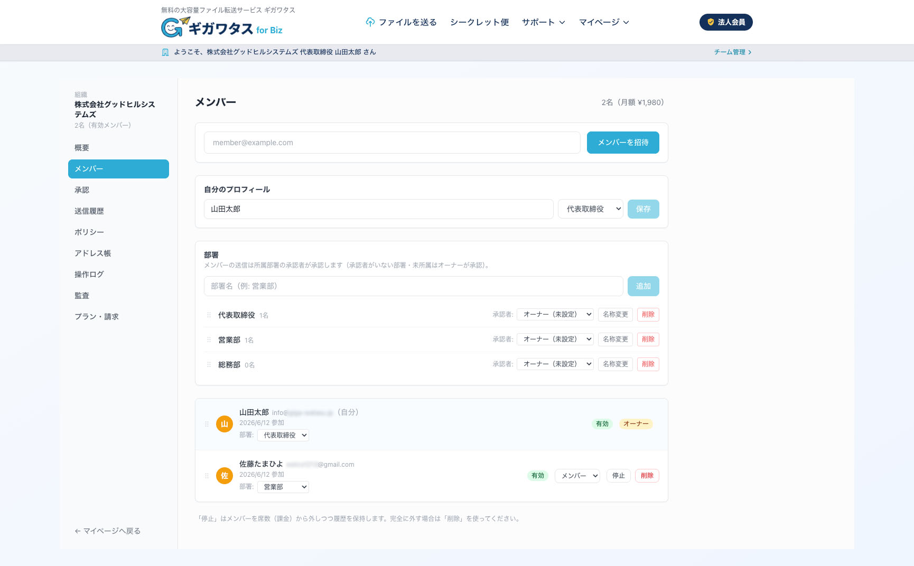Viewport: 914px width, 566px height.
Task: Select ポリシー in the sidebar
Action: click(118, 232)
